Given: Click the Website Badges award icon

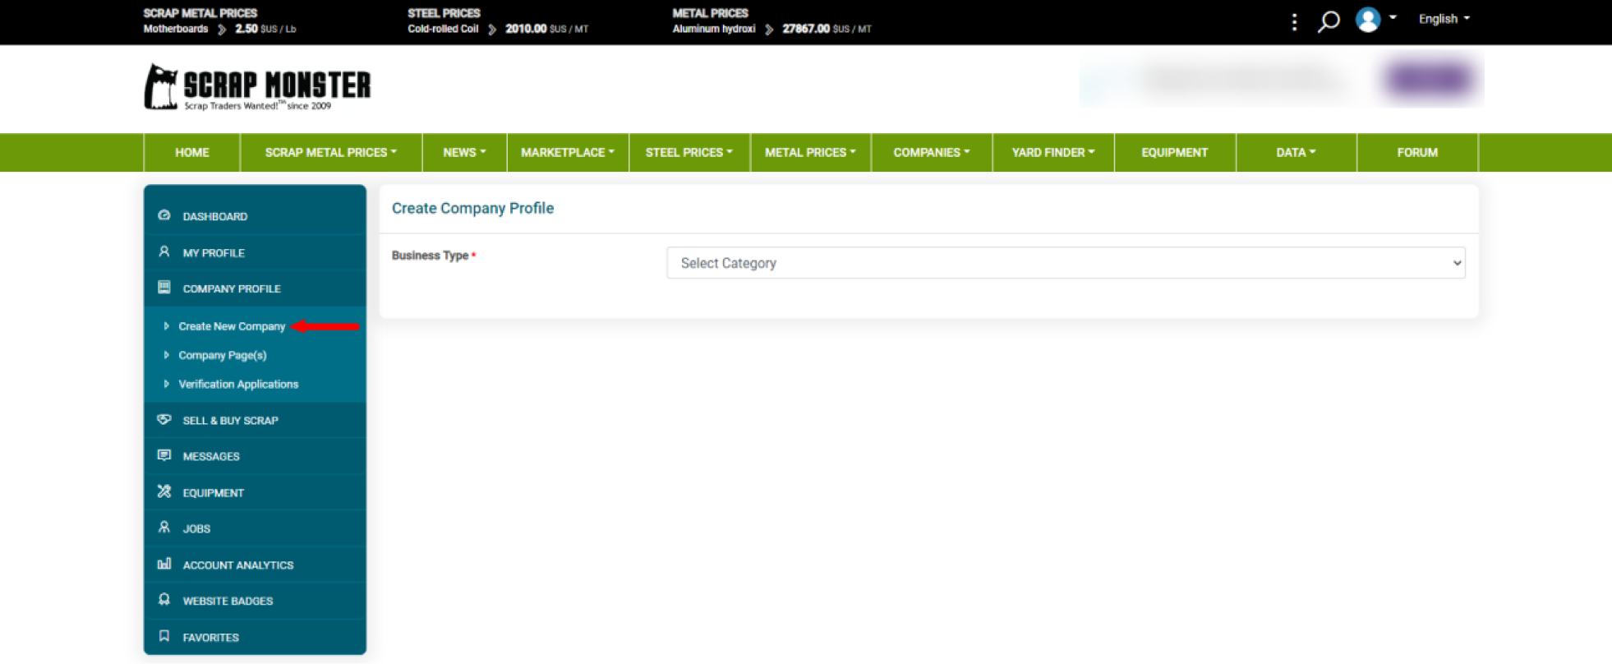Looking at the screenshot, I should coord(164,600).
